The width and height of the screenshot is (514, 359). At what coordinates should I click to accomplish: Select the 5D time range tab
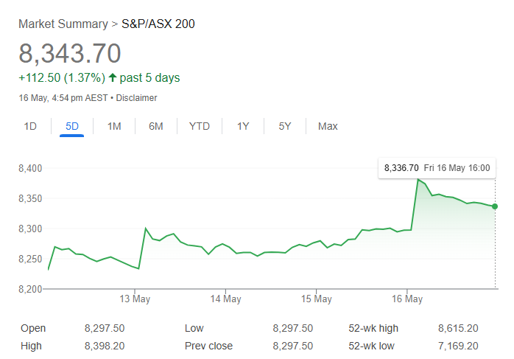coord(71,126)
